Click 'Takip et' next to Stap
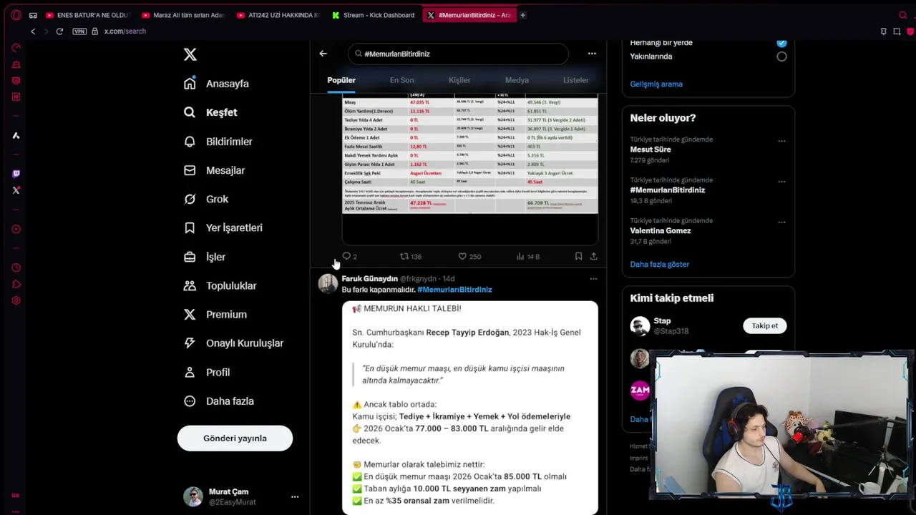Screen dimensions: 916x515 pos(764,325)
